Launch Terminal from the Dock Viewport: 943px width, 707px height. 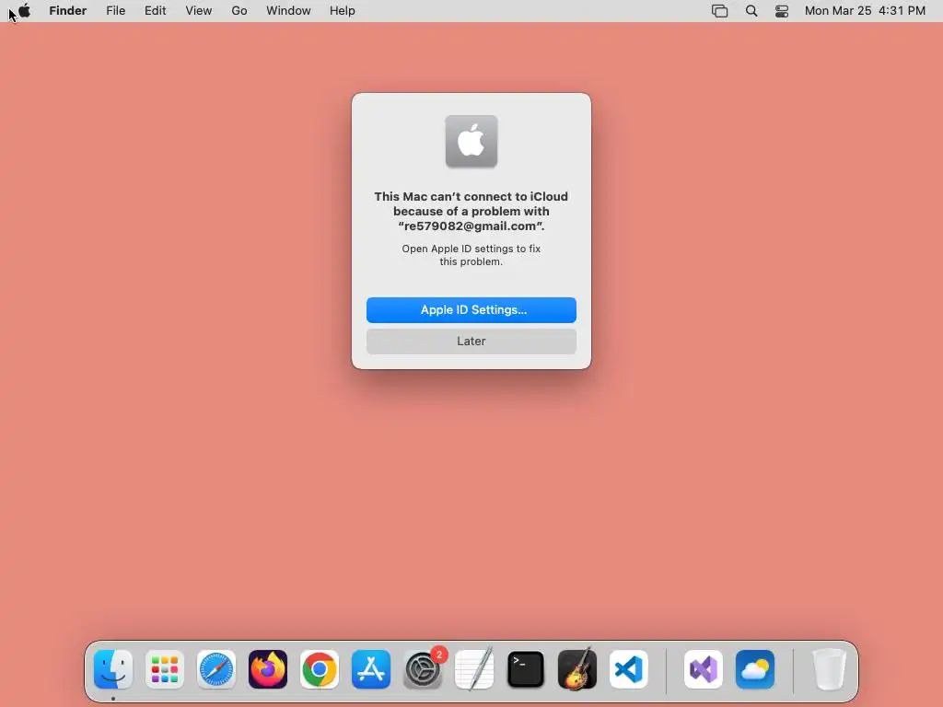tap(526, 669)
